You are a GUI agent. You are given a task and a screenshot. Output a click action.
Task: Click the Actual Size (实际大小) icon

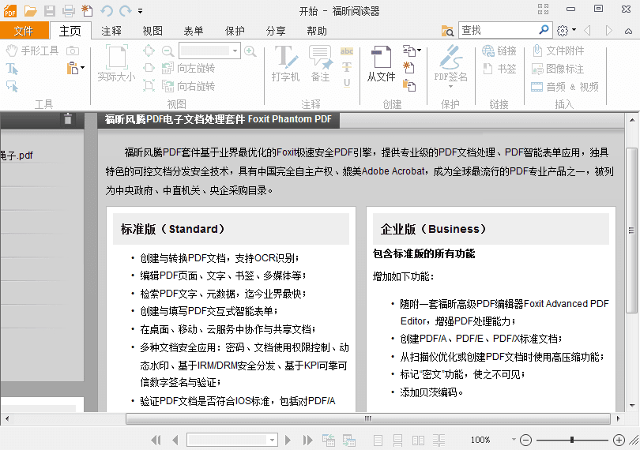116,63
